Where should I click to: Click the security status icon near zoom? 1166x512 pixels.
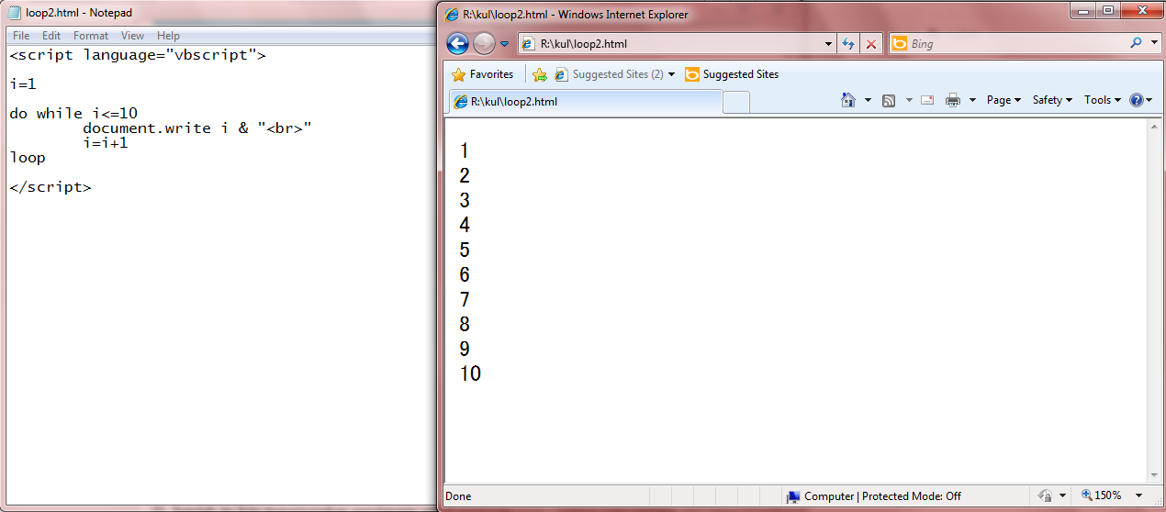(x=1045, y=495)
